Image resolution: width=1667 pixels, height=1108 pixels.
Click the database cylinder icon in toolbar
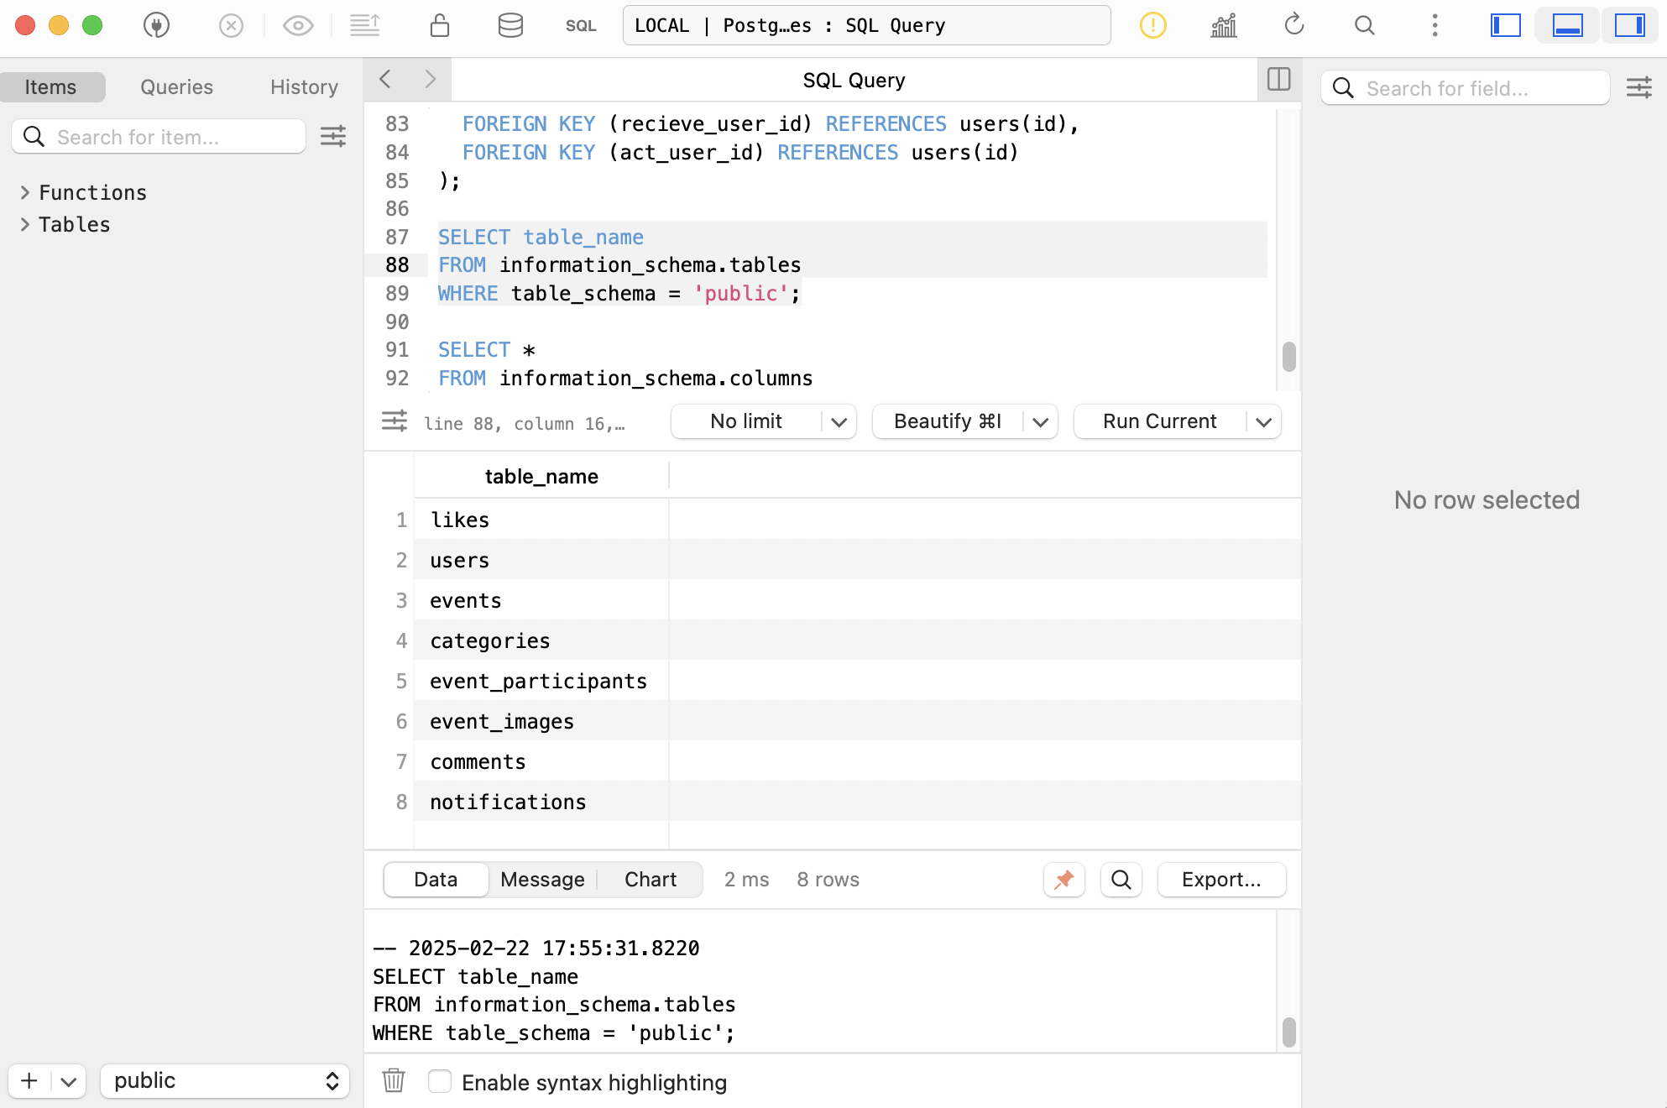click(510, 25)
